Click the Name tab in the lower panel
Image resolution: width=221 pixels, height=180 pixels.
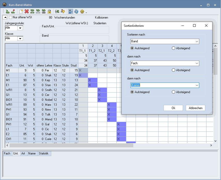32,153
